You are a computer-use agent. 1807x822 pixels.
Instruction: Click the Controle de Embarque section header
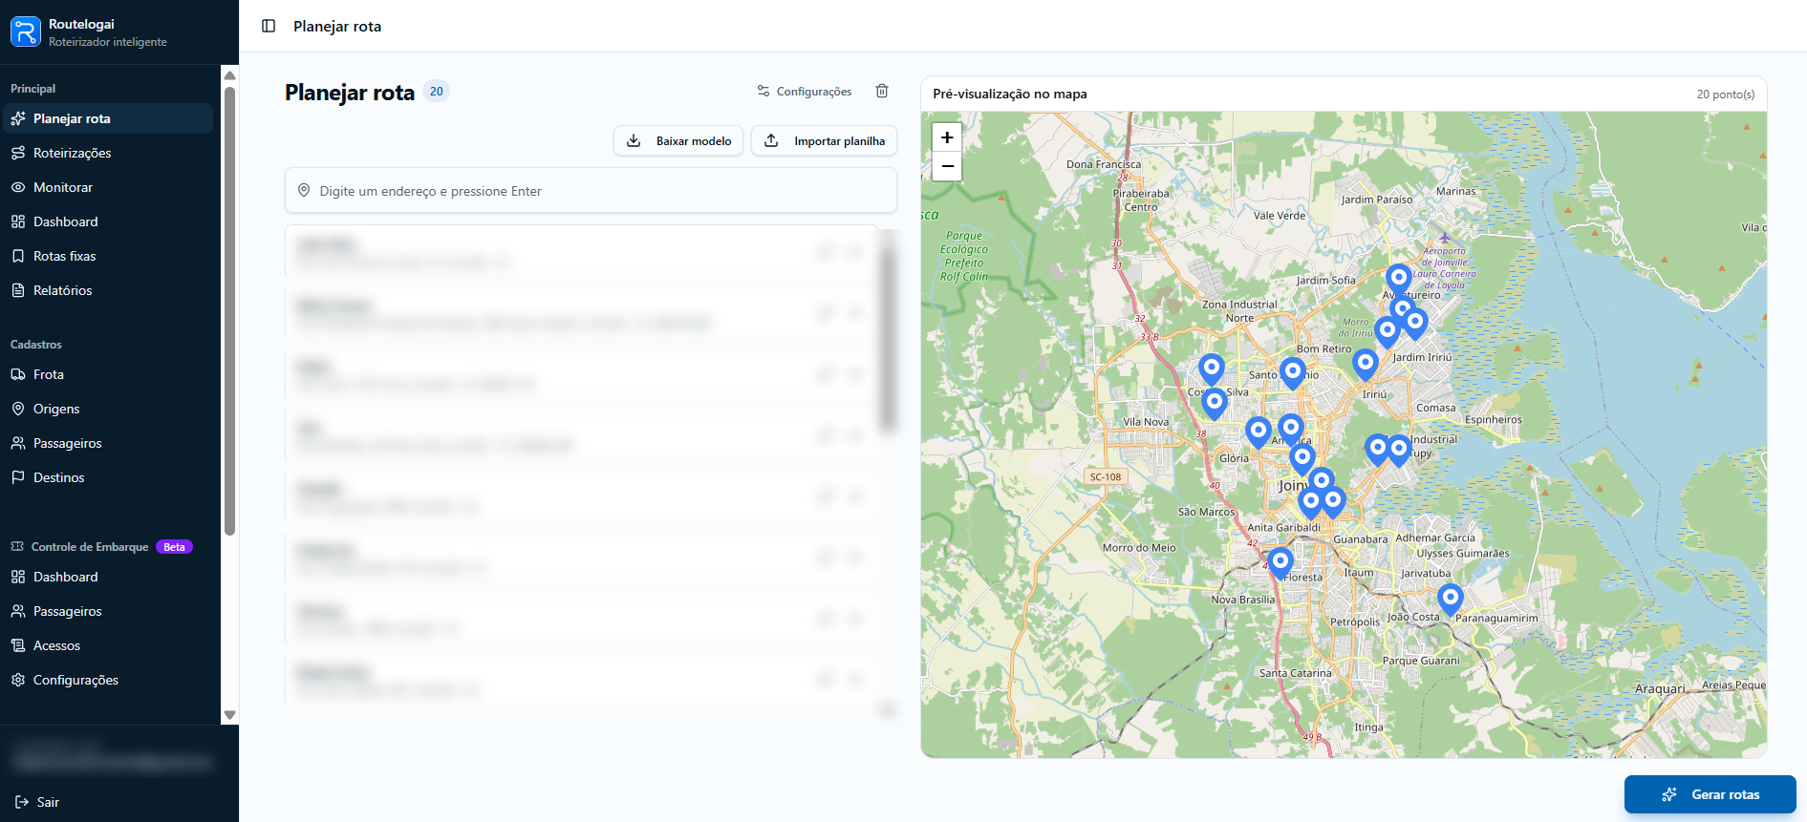90,547
